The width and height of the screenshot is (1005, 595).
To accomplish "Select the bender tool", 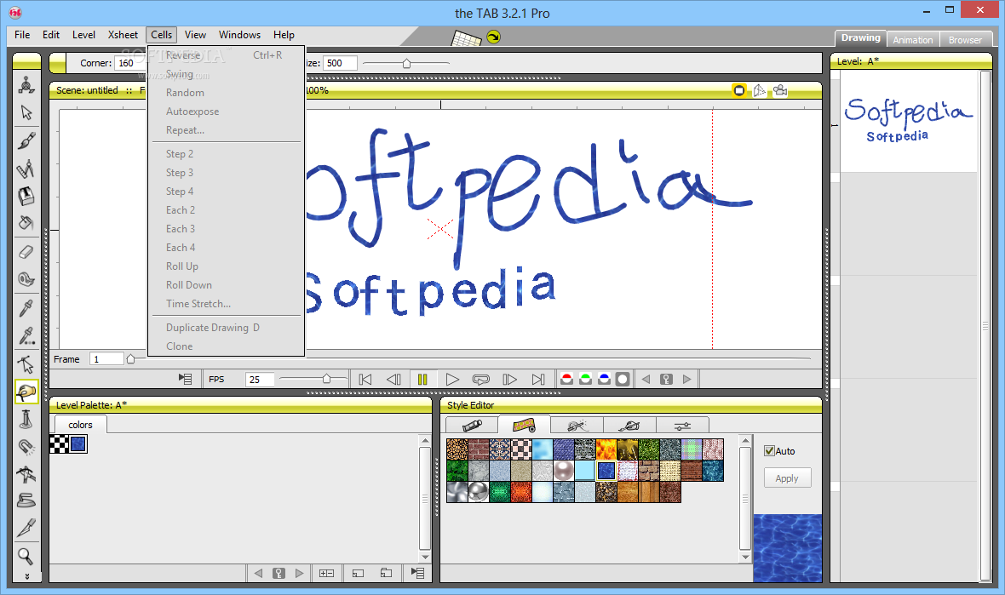I will tap(26, 474).
